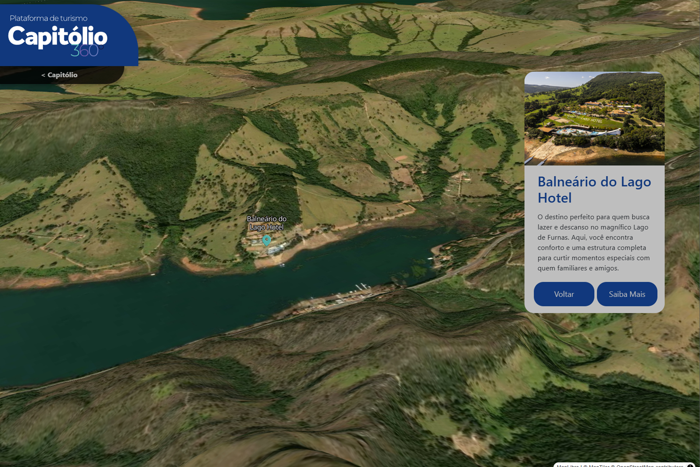This screenshot has width=700, height=467.
Task: Click the hotel buildings beneath the pin
Action: click(x=274, y=250)
